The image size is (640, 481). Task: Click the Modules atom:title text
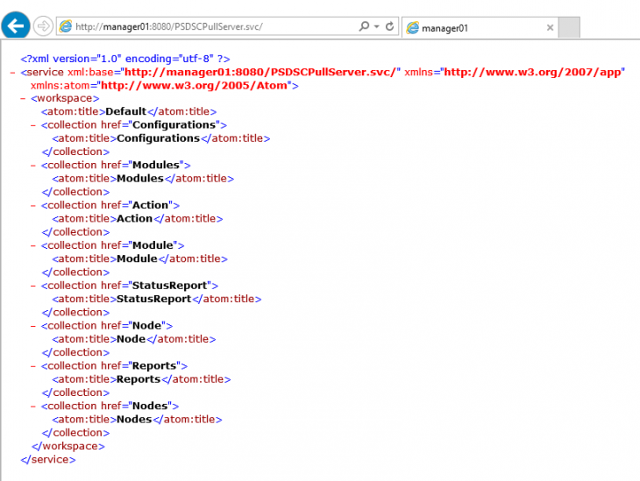click(140, 178)
